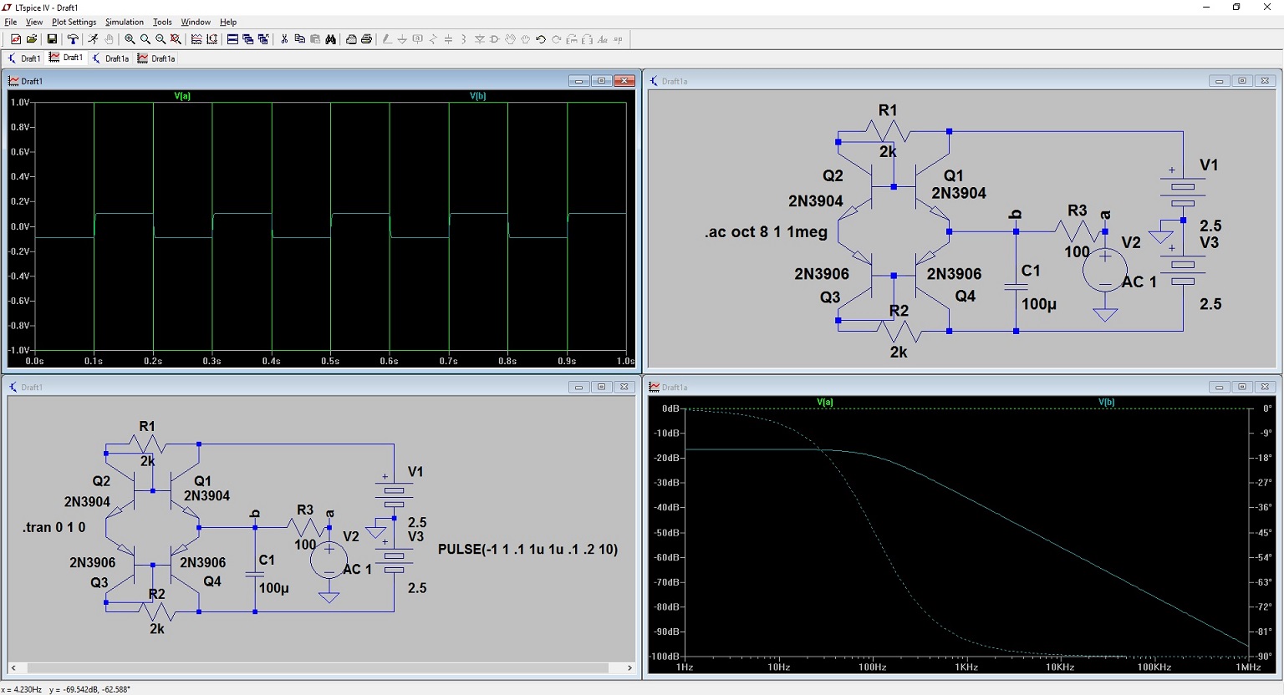Viewport: 1284px width, 695px height.
Task: Switch to the Draft1a waveform tab
Action: click(156, 58)
